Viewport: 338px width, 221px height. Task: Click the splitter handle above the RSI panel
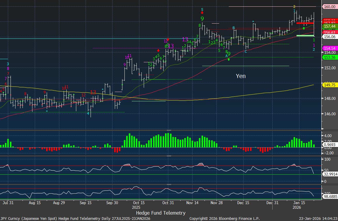[x=169, y=156]
